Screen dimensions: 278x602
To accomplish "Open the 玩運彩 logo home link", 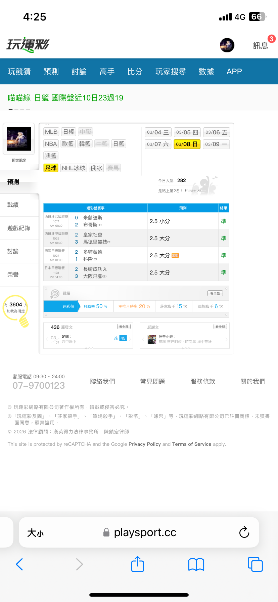I will click(x=28, y=45).
